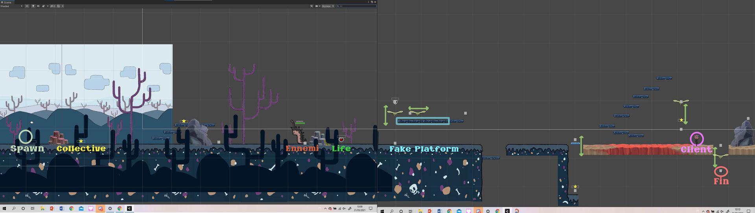
Task: Select the red rock pile sprite
Action: pyautogui.click(x=59, y=138)
